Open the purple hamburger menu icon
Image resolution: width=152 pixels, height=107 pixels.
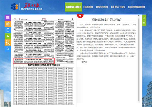tap(8, 18)
